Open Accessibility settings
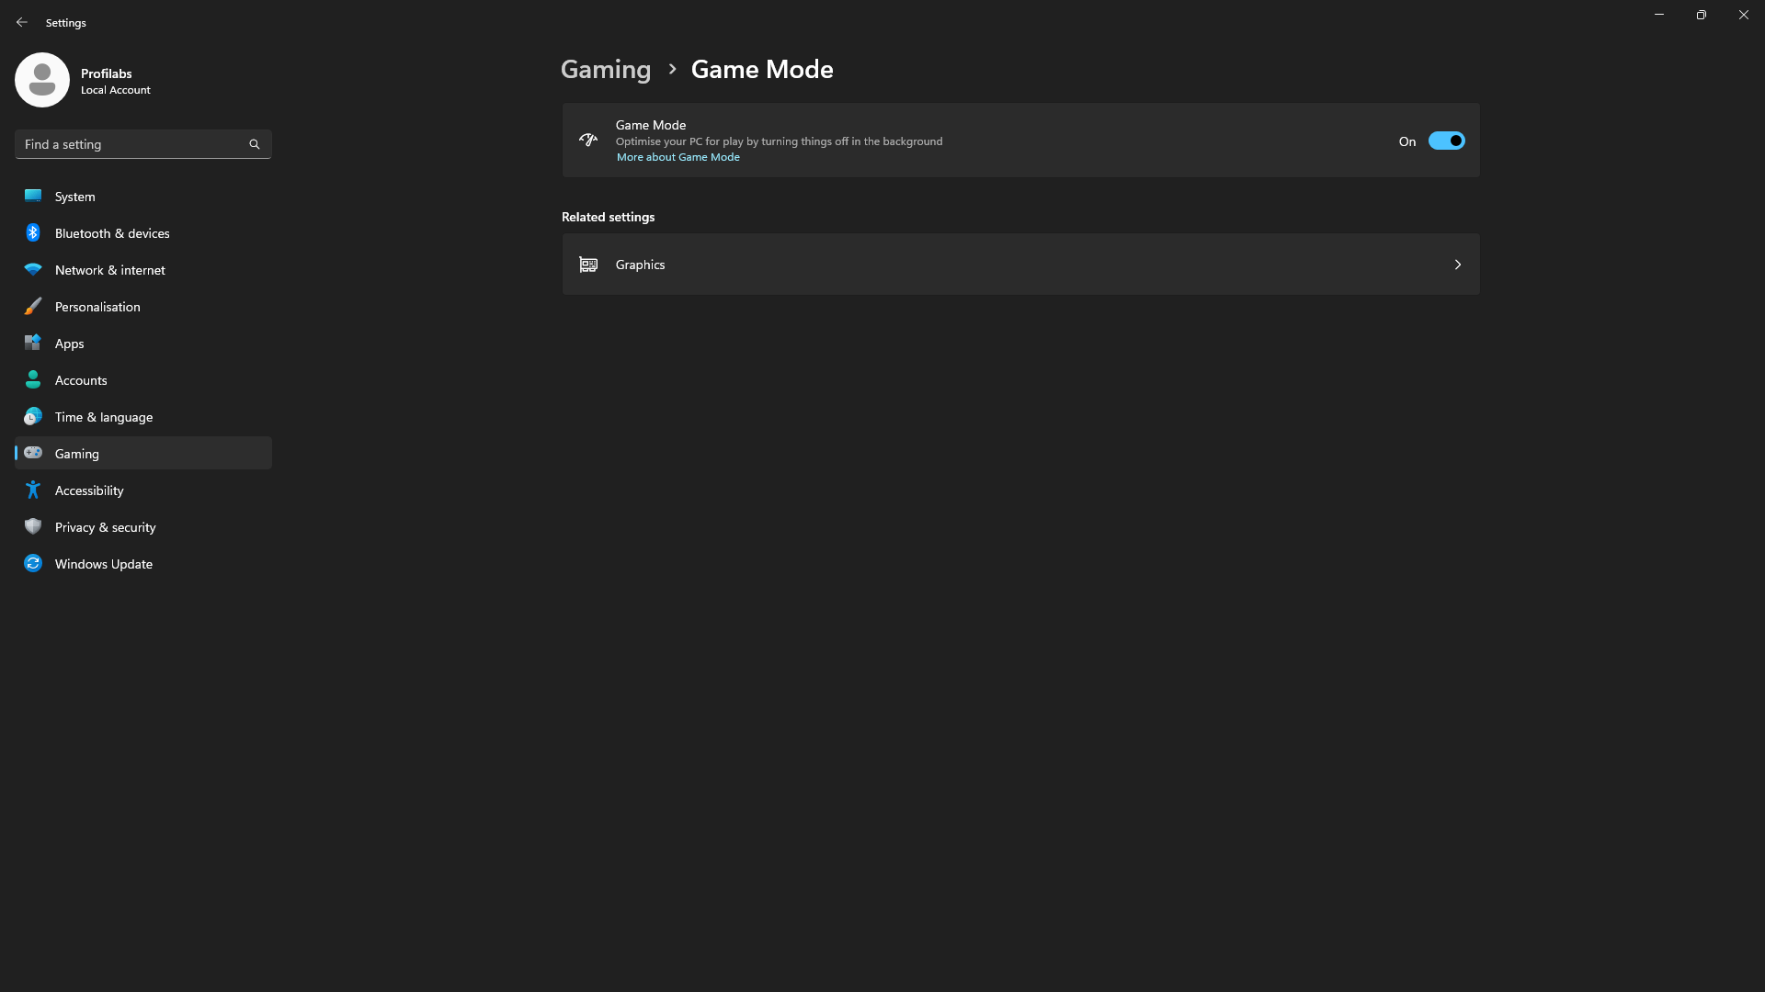Image resolution: width=1765 pixels, height=992 pixels. coord(143,490)
